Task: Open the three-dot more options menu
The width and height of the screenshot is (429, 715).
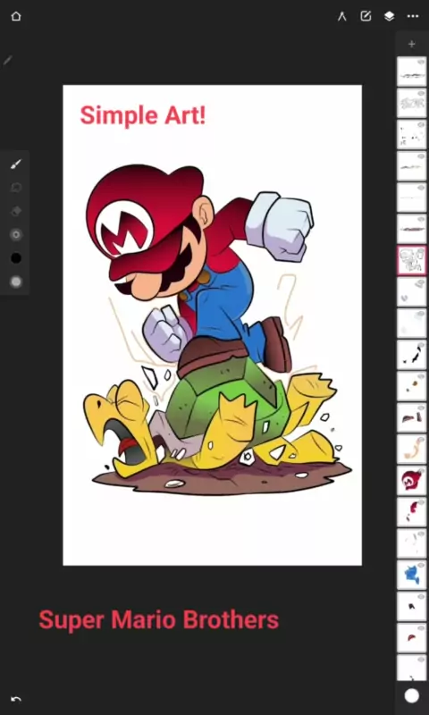Action: click(x=413, y=16)
